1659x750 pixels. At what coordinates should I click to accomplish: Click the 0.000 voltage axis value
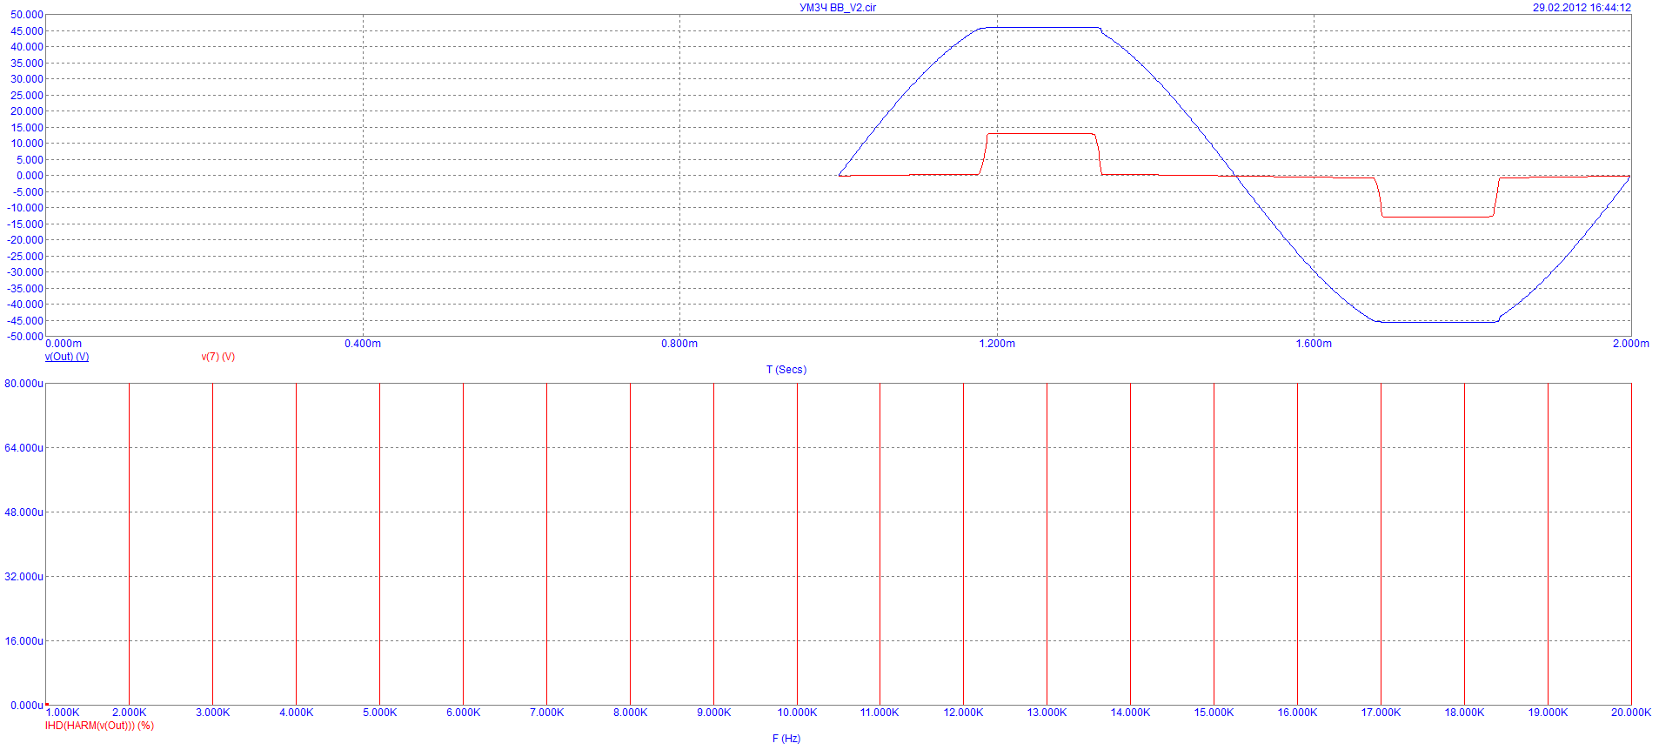click(x=30, y=176)
